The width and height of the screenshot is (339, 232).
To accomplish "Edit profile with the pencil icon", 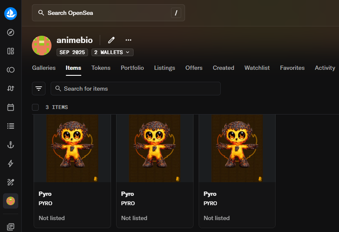I will click(111, 40).
